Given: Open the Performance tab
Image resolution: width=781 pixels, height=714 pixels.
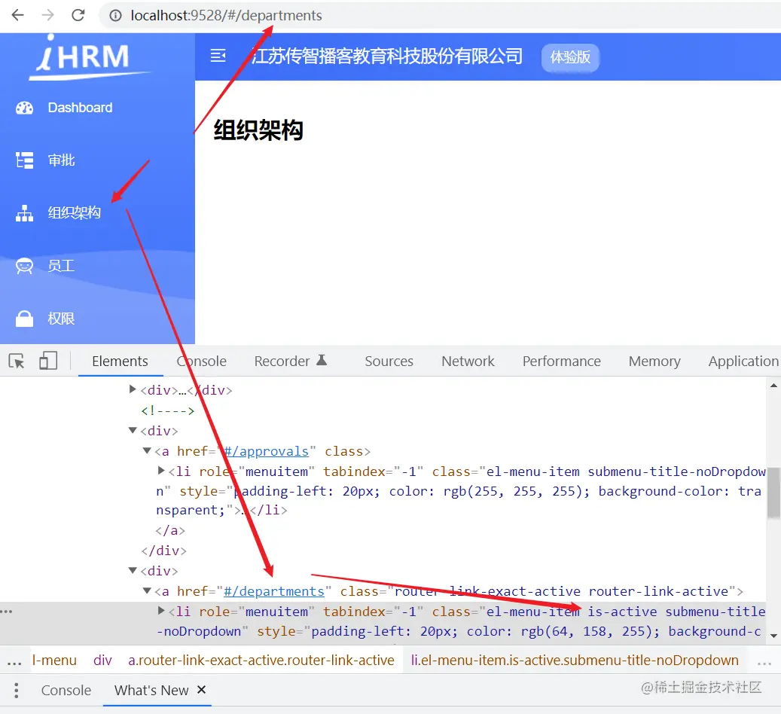Looking at the screenshot, I should (x=562, y=362).
